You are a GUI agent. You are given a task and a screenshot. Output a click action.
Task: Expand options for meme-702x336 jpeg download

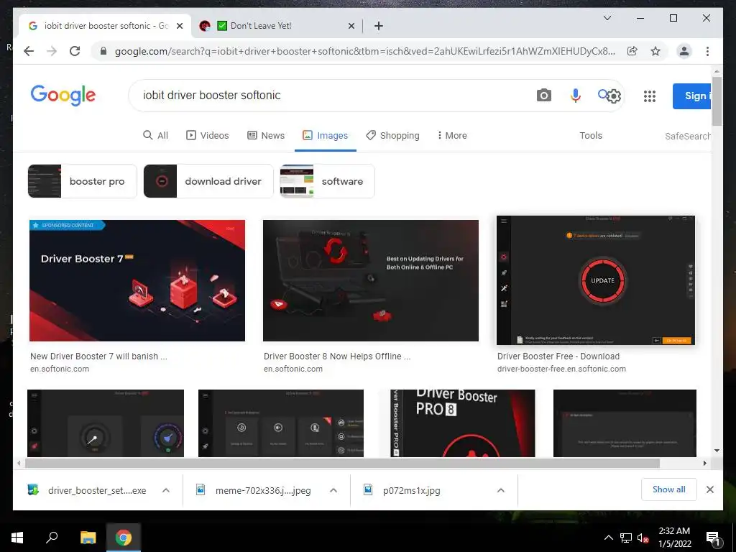333,490
